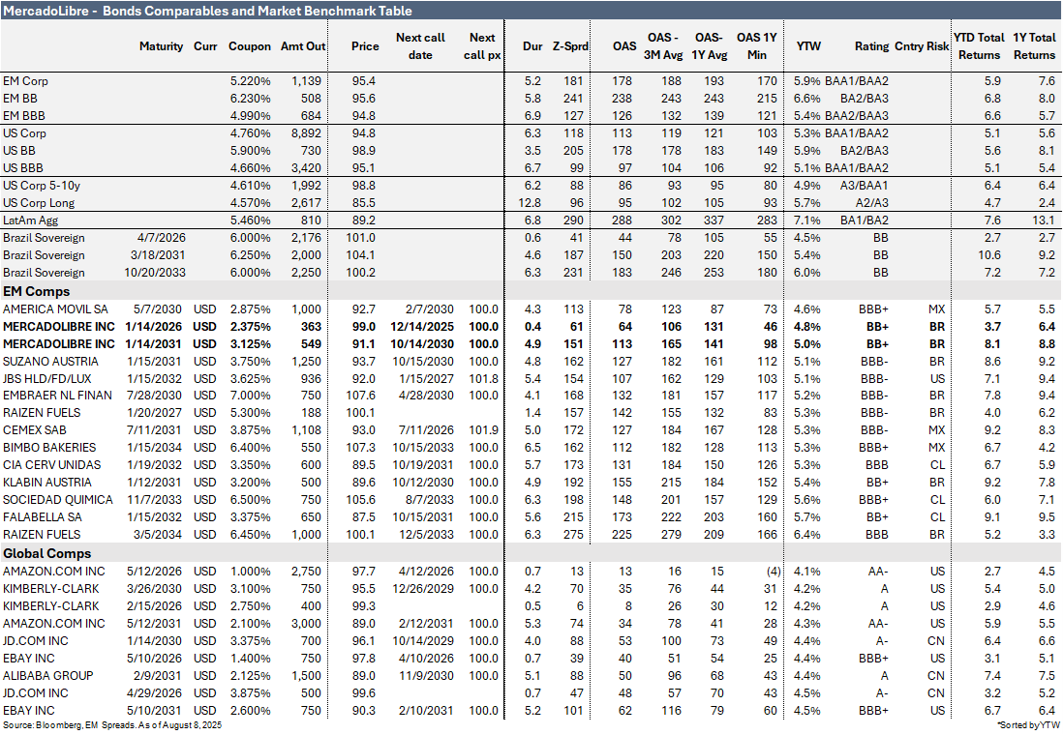The height and width of the screenshot is (735, 1063).
Task: Select the 'EM Comps' section heading
Action: [36, 291]
